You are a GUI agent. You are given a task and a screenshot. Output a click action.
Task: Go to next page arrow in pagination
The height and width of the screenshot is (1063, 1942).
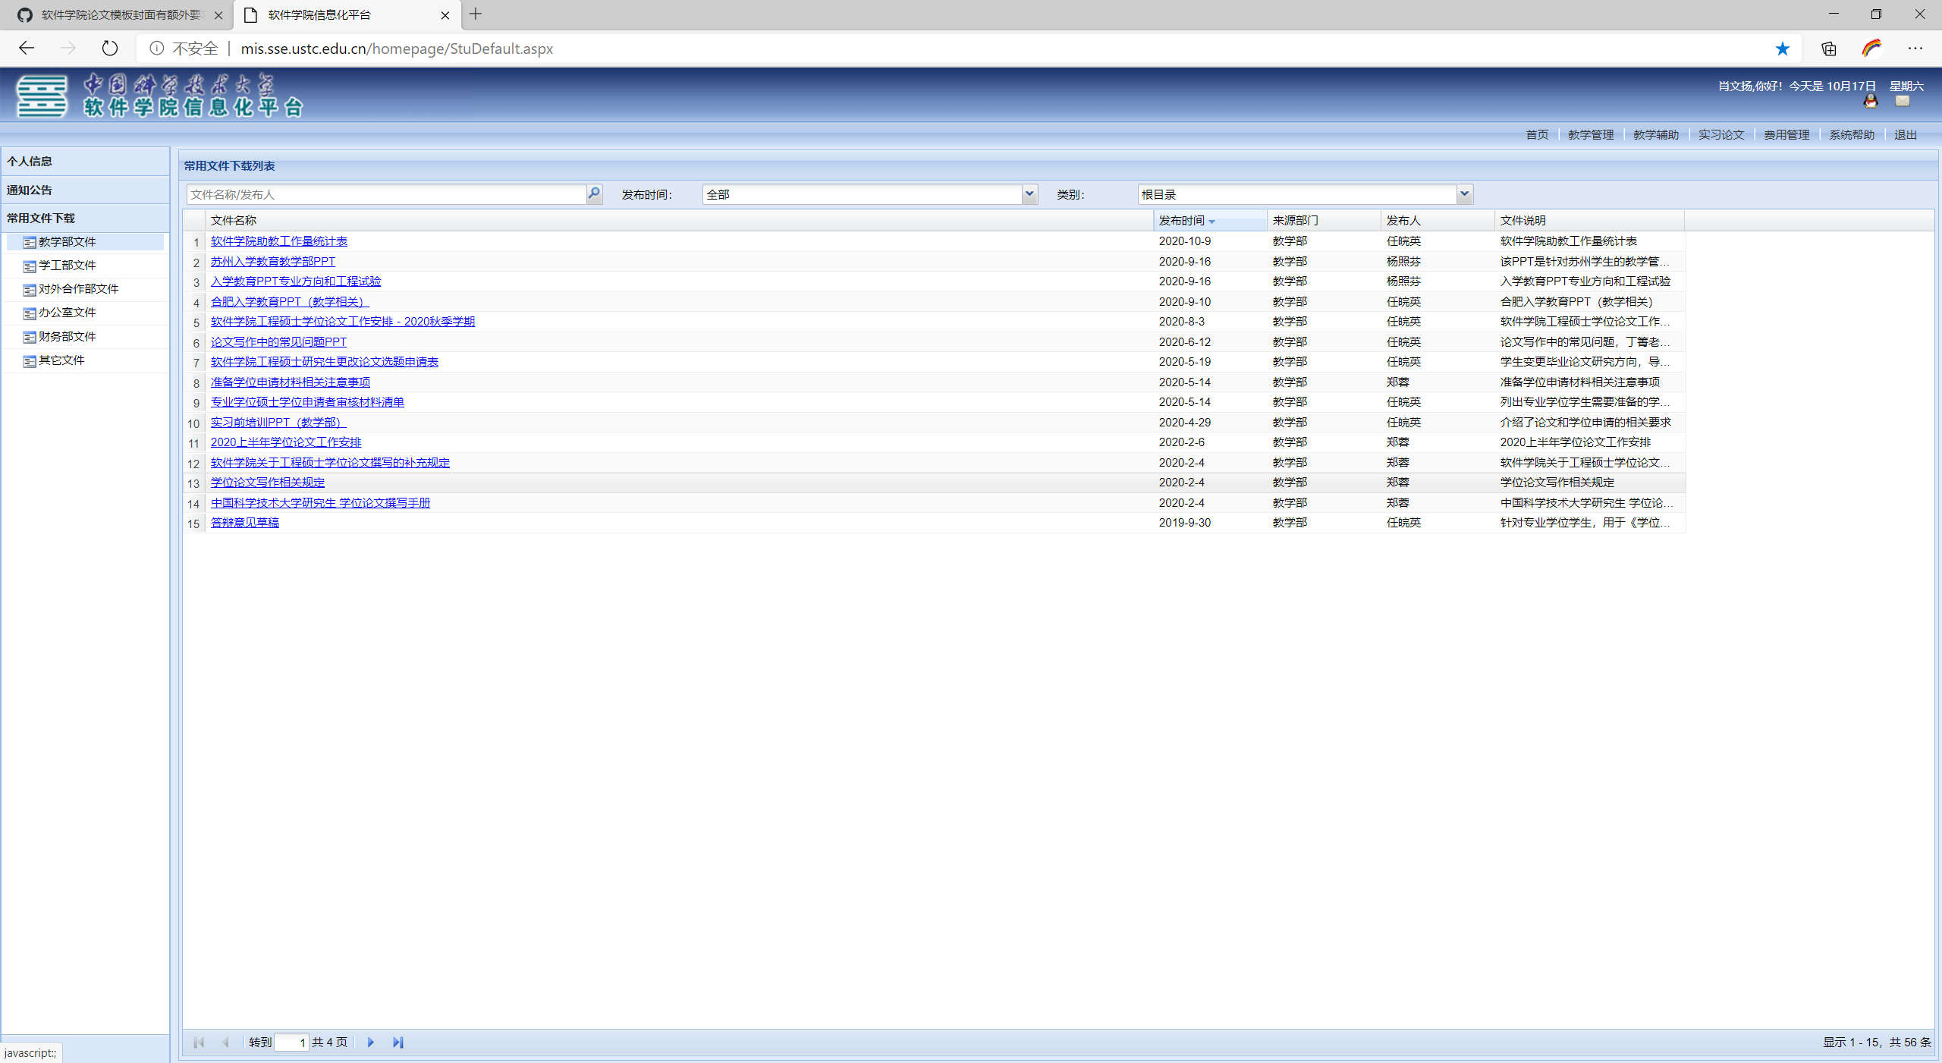point(371,1042)
